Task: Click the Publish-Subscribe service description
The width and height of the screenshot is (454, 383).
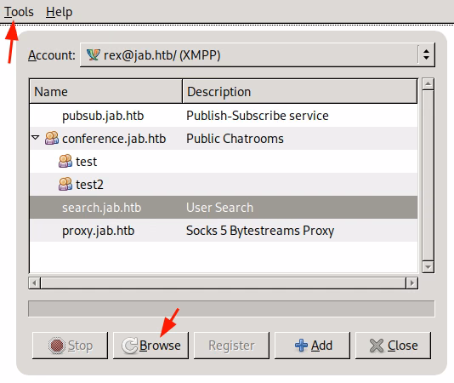Action: coord(258,116)
